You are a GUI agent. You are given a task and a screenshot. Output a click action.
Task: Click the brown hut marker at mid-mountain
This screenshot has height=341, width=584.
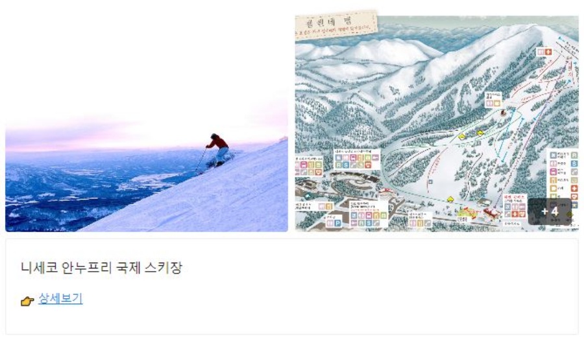tap(503, 112)
